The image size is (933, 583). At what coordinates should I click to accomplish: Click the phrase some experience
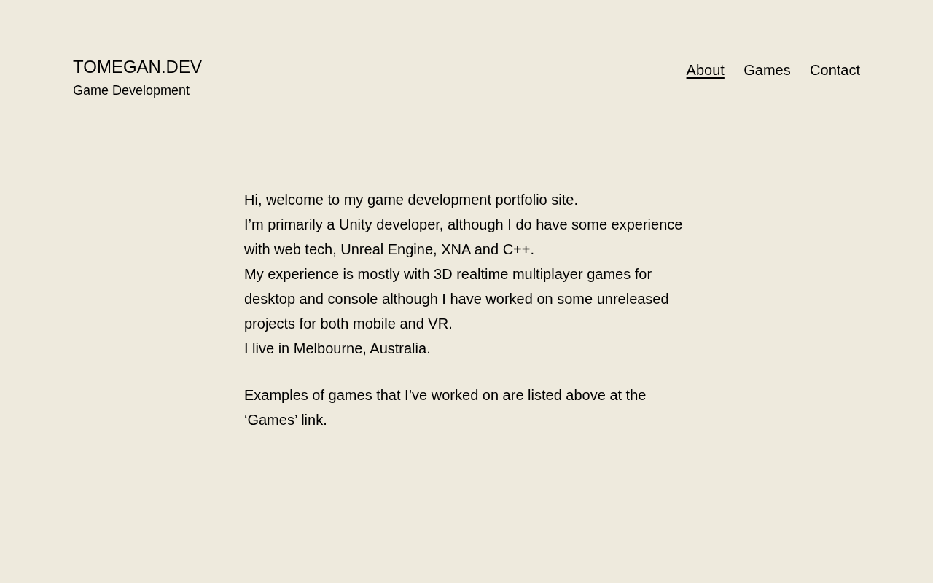[627, 224]
